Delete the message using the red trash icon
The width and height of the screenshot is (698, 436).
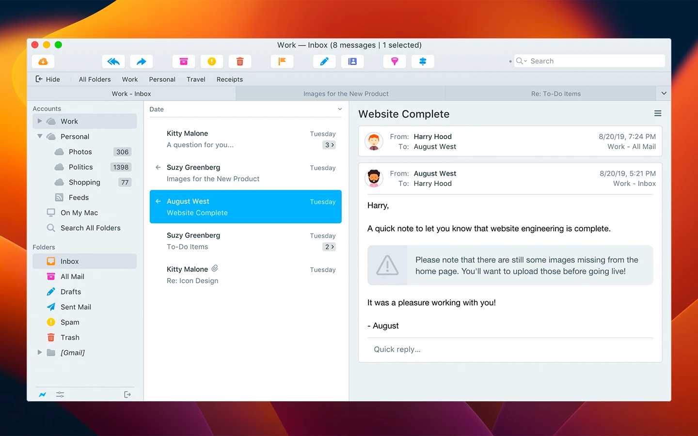[240, 62]
